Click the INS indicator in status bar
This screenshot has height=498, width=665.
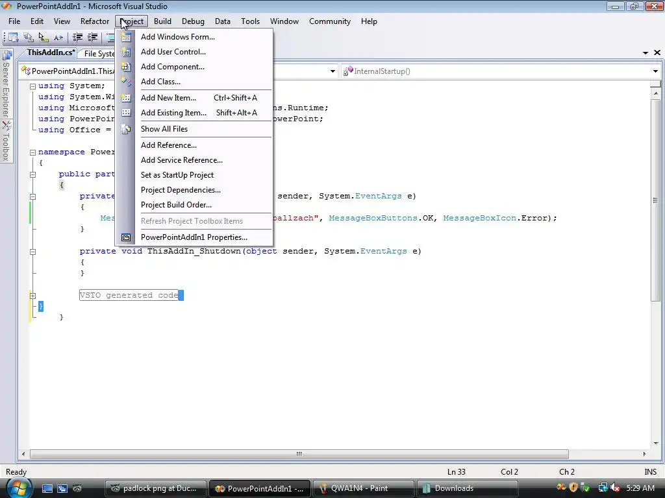650,472
